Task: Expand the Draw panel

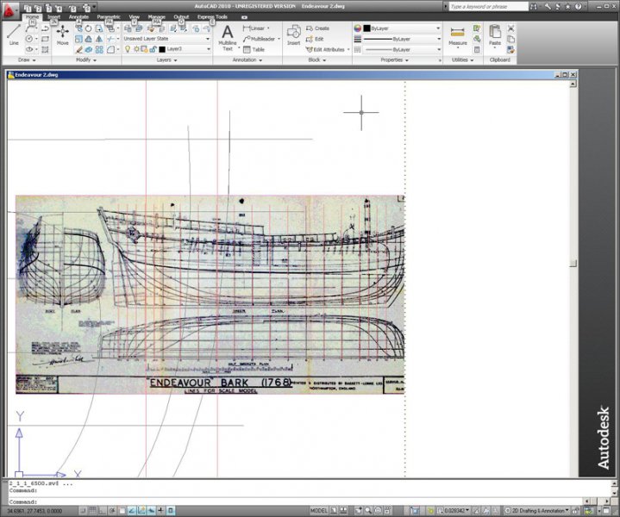Action: pyautogui.click(x=27, y=60)
